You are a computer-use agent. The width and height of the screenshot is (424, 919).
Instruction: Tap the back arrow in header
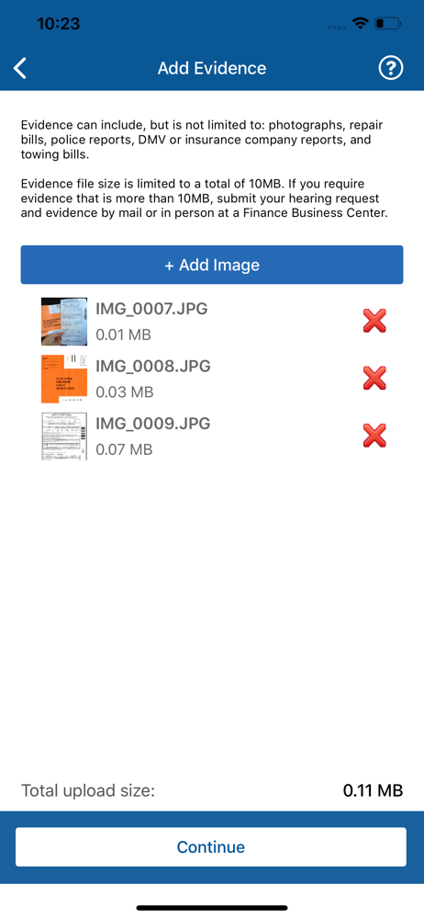click(x=20, y=69)
